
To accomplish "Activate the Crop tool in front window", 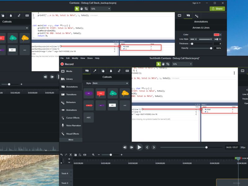I will (x=168, y=64).
